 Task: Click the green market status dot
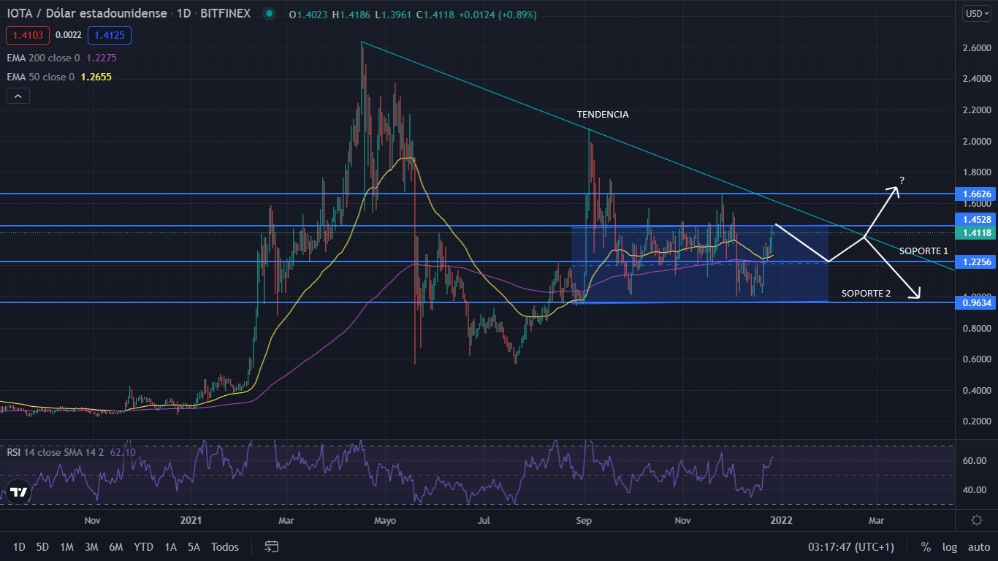pos(270,14)
